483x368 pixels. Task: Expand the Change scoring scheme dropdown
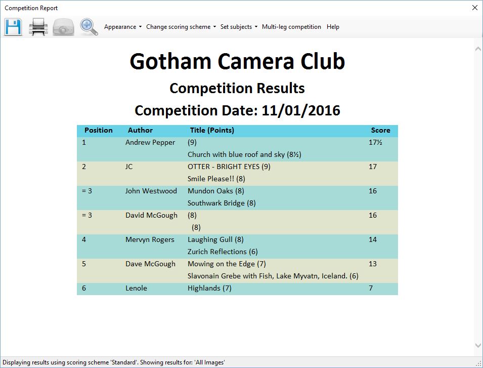click(x=181, y=27)
